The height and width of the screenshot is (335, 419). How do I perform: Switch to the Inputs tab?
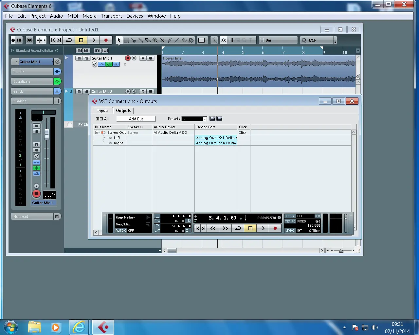click(x=103, y=111)
